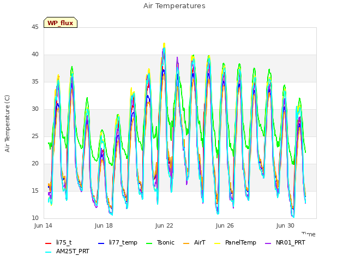Click the 25 y-axis tick label
Image resolution: width=349 pixels, height=262 pixels.
pyautogui.click(x=35, y=136)
